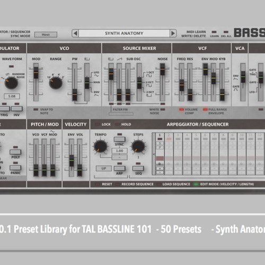Adjust the Velocity VOL slider
Image resolution: width=265 pixels, height=265 pixels.
79,170
